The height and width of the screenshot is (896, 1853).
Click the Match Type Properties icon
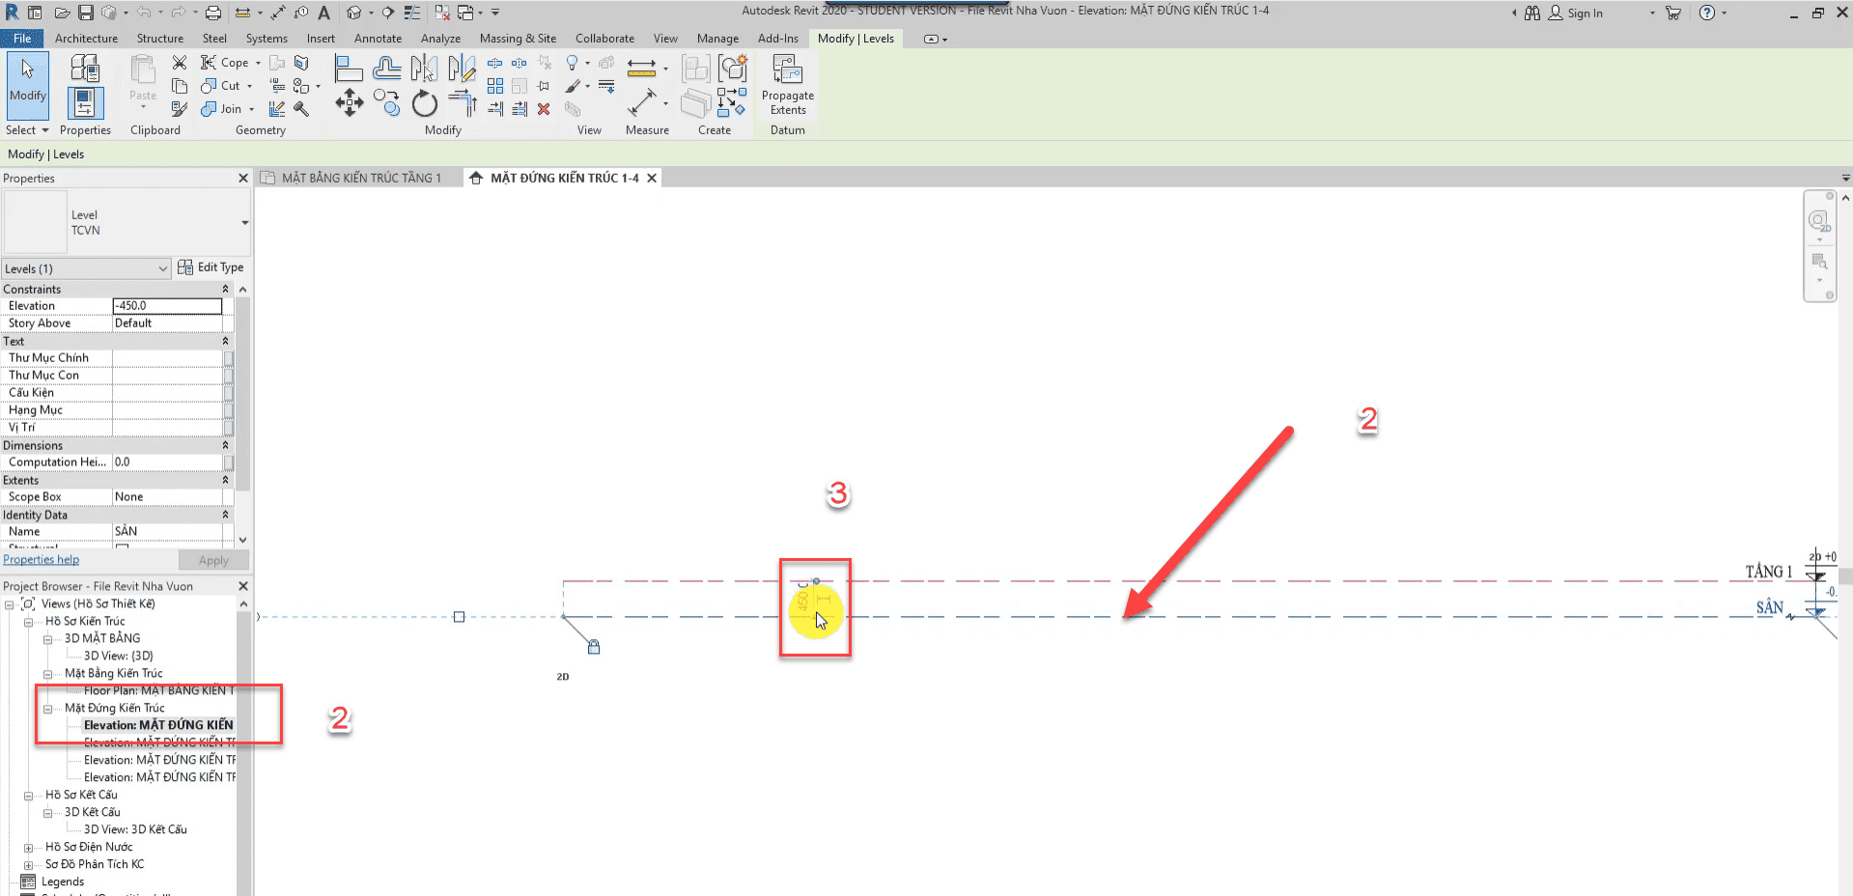tap(180, 109)
